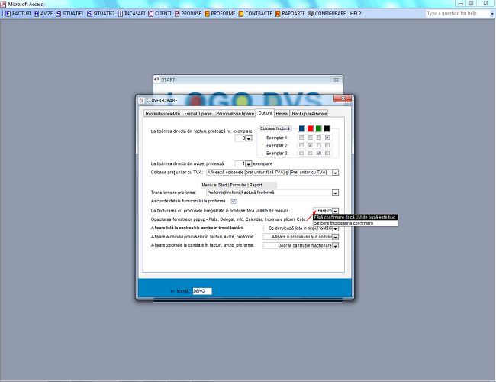Image resolution: width=496 pixels, height=382 pixels.
Task: Close the START window behind the dialog
Action: pos(336,79)
